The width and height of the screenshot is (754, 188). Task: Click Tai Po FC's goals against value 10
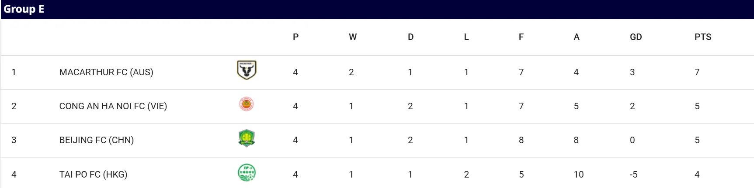pyautogui.click(x=579, y=175)
